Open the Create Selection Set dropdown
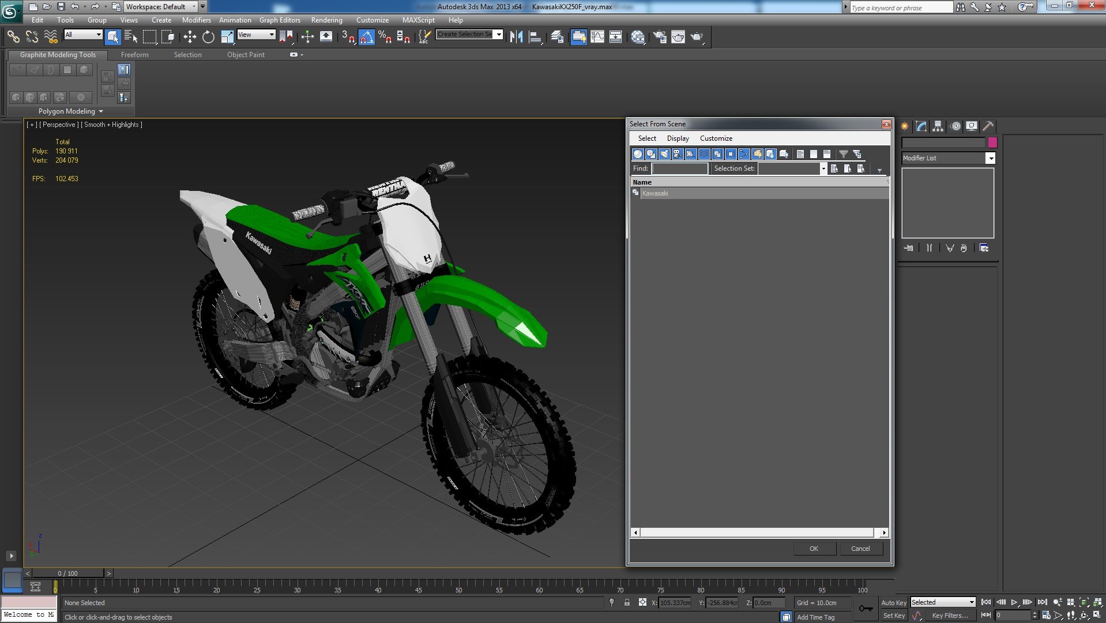This screenshot has width=1106, height=623. pyautogui.click(x=499, y=35)
